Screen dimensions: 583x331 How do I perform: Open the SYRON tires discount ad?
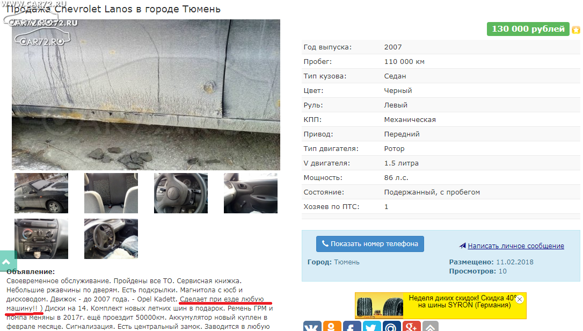(441, 306)
